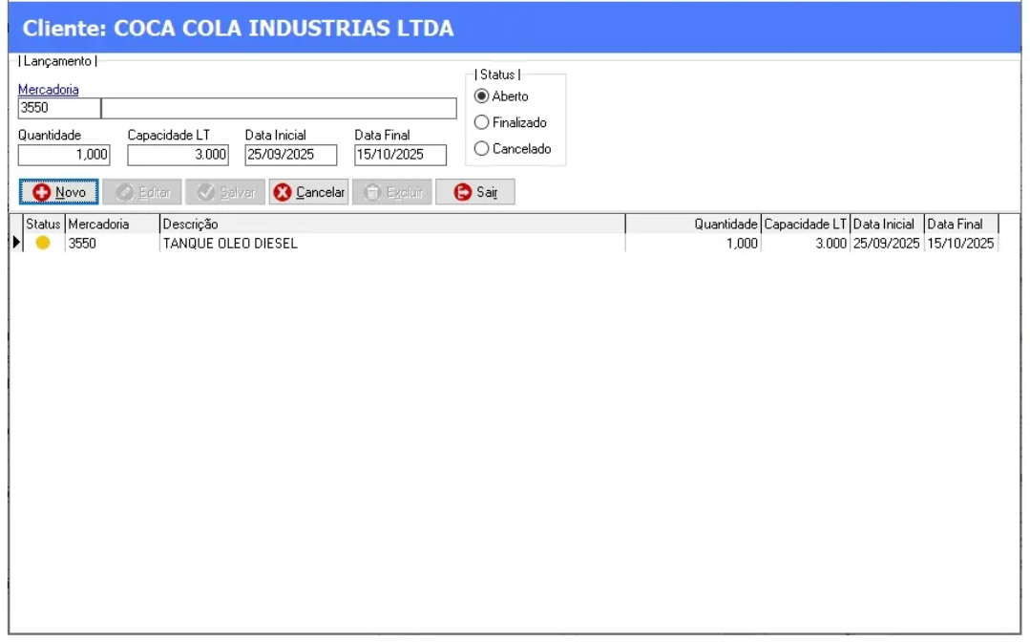Click the Data Final column header
The image size is (1030, 642).
click(x=961, y=225)
